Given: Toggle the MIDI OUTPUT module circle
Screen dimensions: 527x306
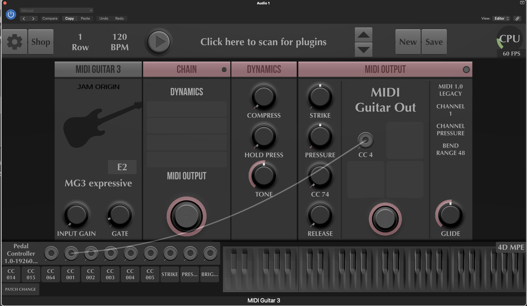Looking at the screenshot, I should pos(466,70).
